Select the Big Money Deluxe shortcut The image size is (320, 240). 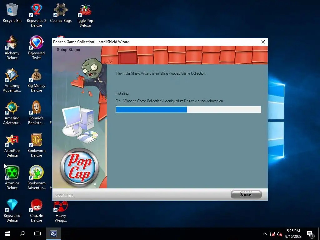tap(36, 80)
